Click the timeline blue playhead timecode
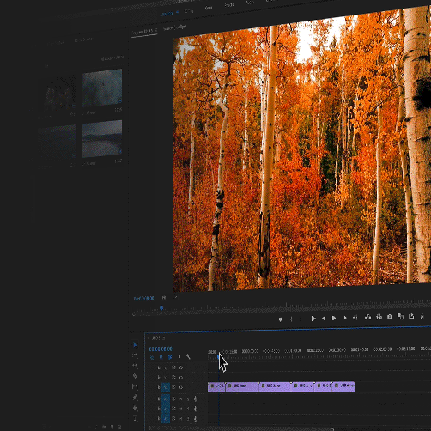Viewport: 431px width, 431px height. coord(161,349)
